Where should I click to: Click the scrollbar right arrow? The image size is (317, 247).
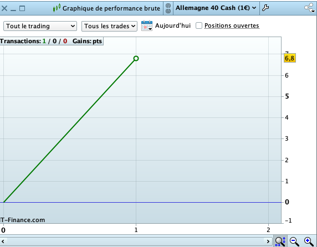268,241
